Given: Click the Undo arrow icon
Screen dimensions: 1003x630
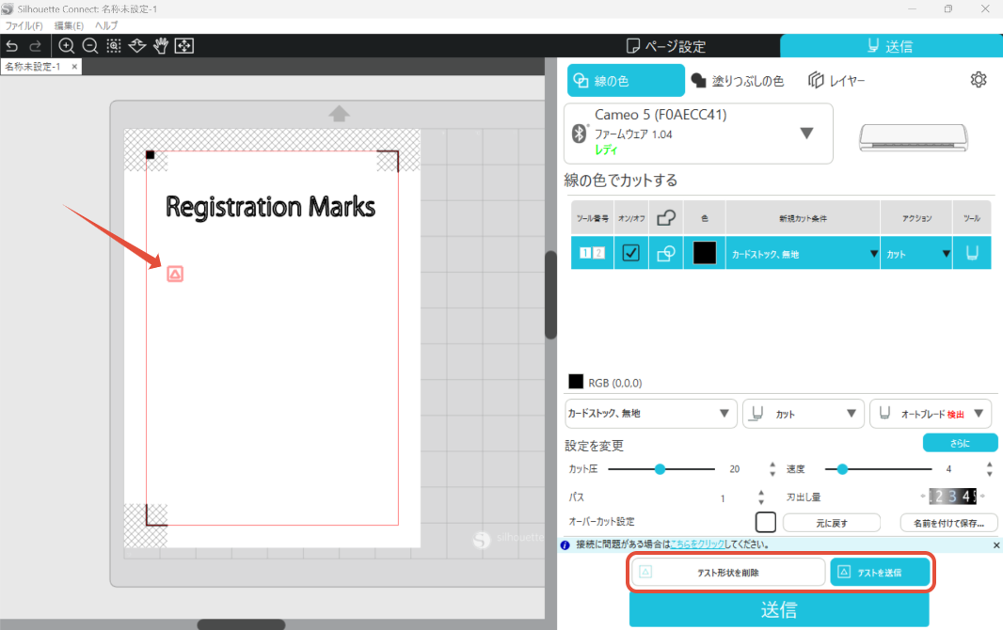Looking at the screenshot, I should coord(12,46).
